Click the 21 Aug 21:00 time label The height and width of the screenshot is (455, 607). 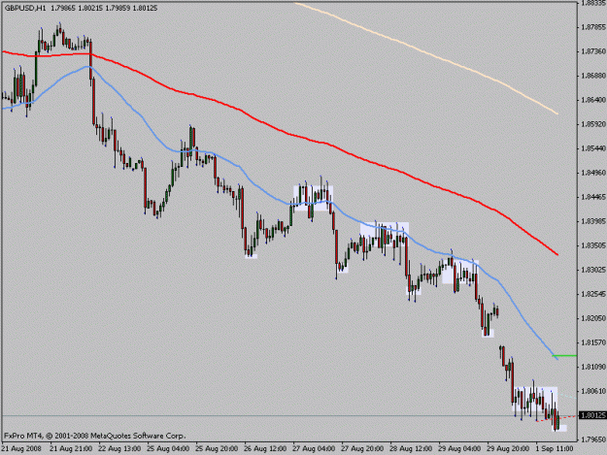click(x=71, y=449)
